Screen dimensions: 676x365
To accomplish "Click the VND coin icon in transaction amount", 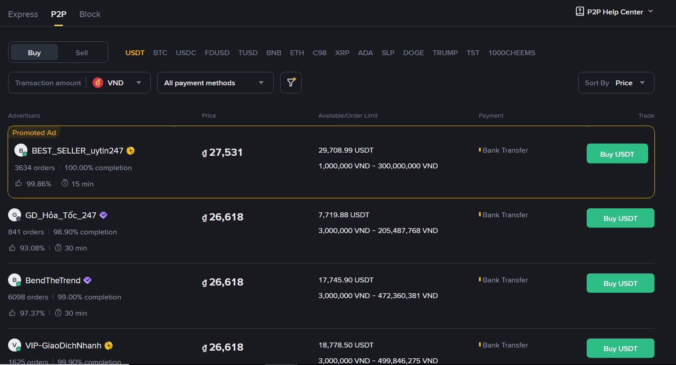I will (98, 83).
